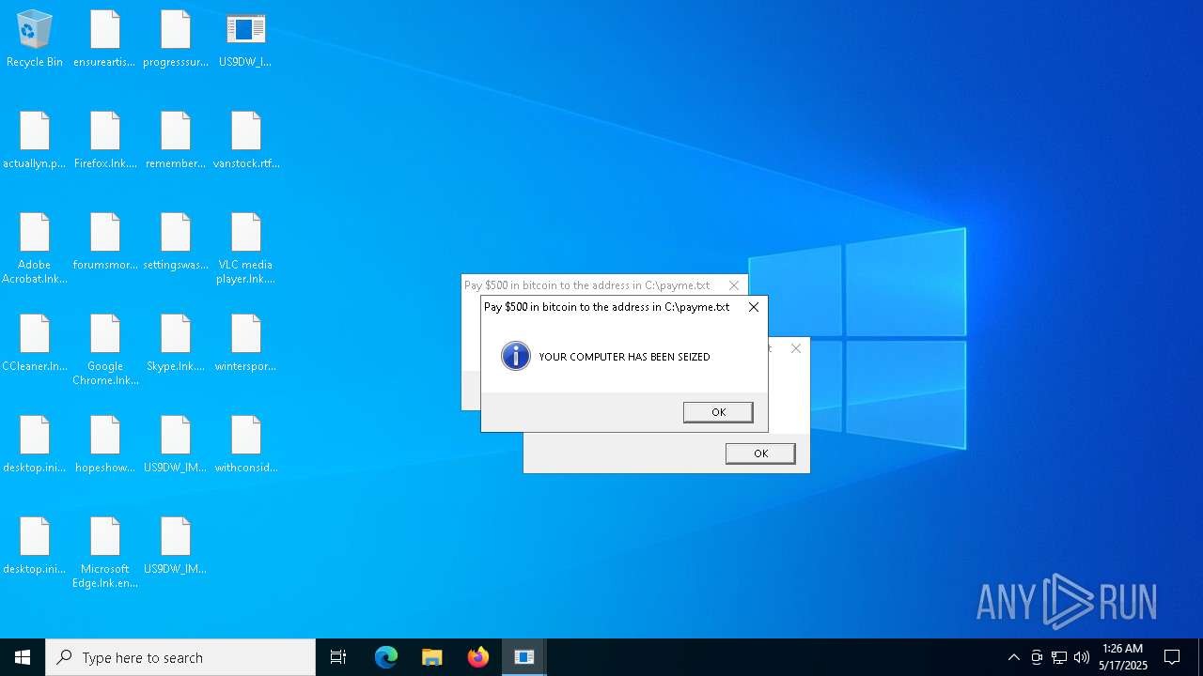The width and height of the screenshot is (1203, 676).
Task: Open Microsoft Edge from the taskbar
Action: (386, 657)
